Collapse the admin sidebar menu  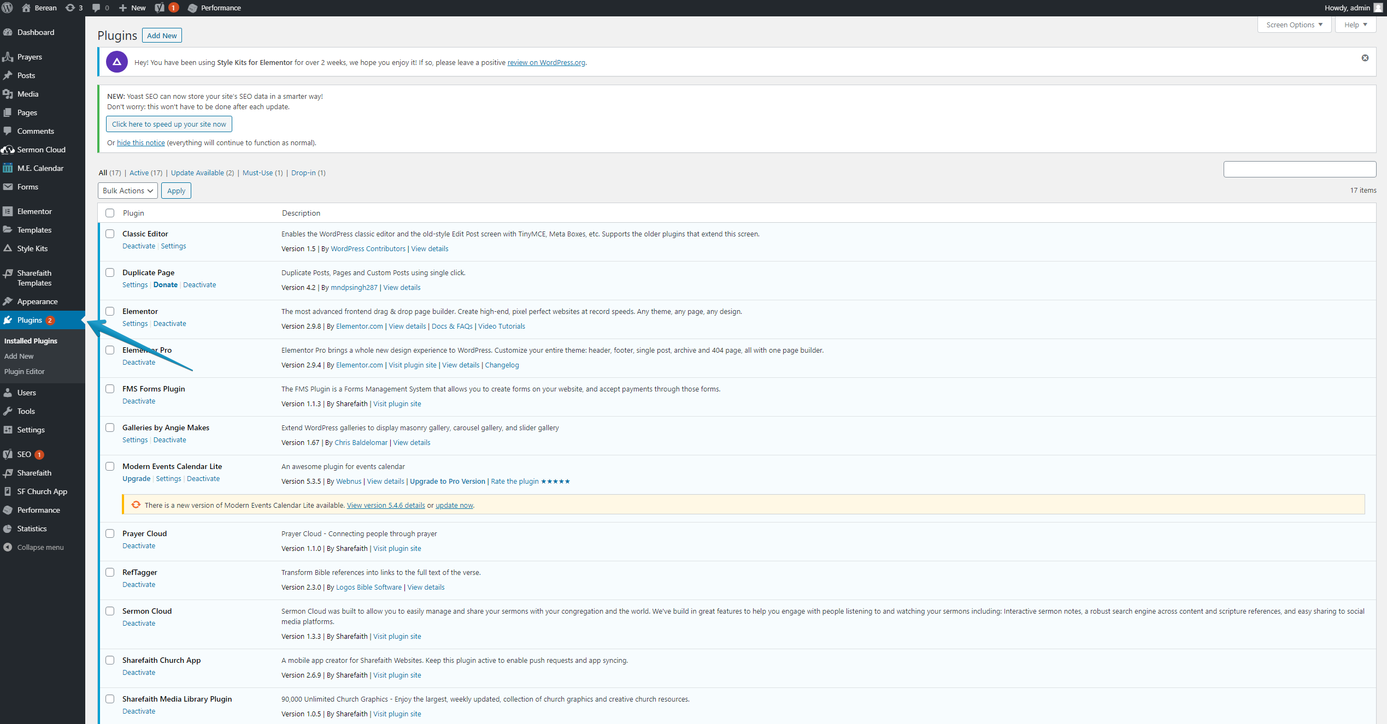[x=34, y=547]
